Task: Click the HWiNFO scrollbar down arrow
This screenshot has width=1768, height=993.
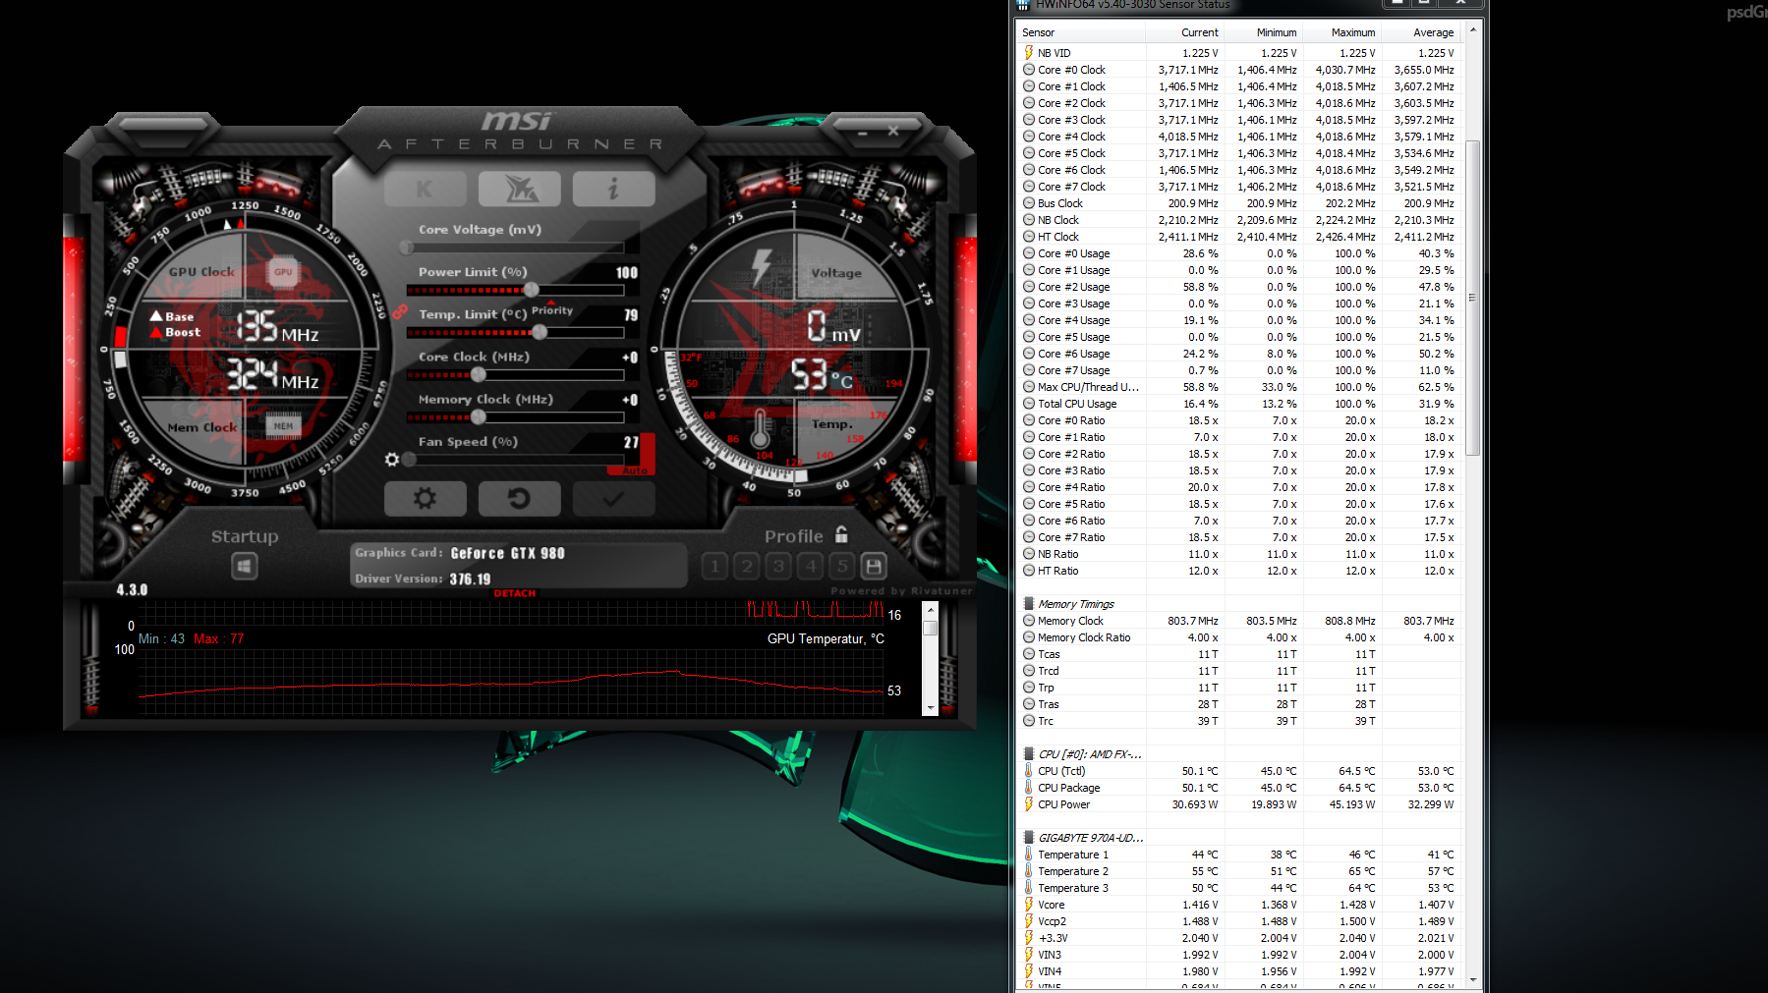Action: (x=1472, y=979)
